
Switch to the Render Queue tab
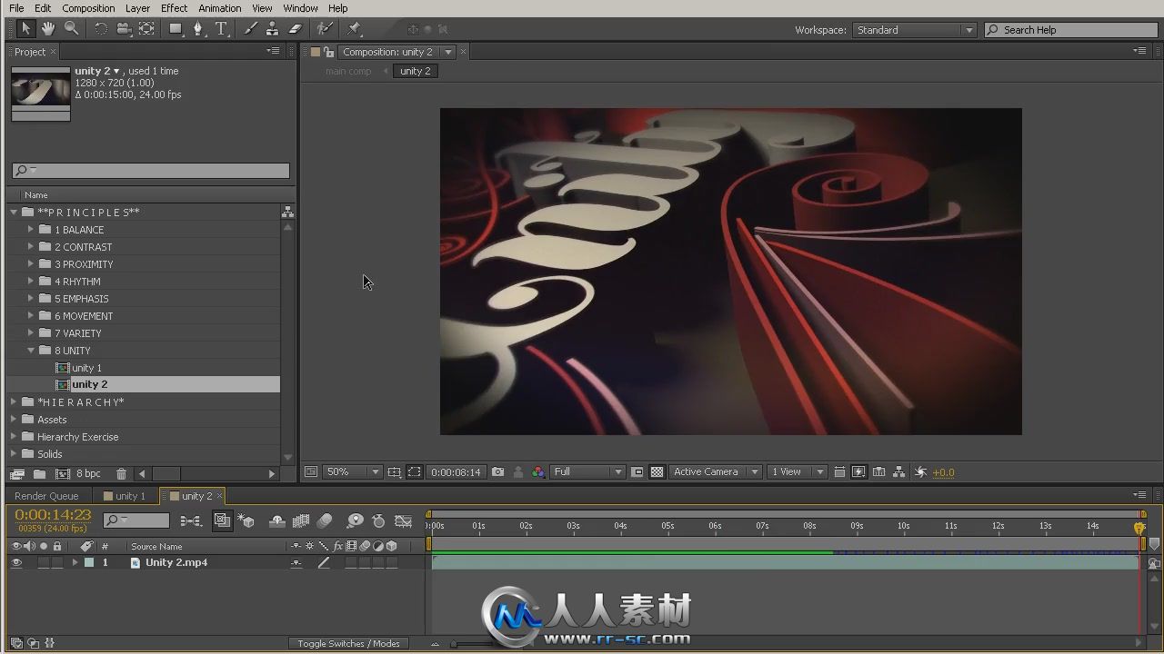[46, 496]
